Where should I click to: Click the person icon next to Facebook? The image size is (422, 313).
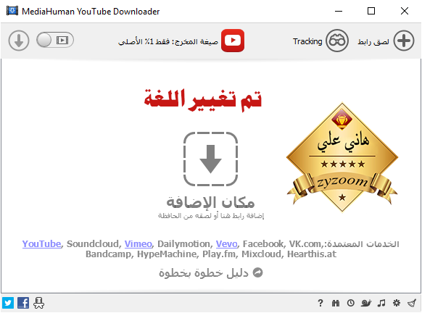pos(38,303)
